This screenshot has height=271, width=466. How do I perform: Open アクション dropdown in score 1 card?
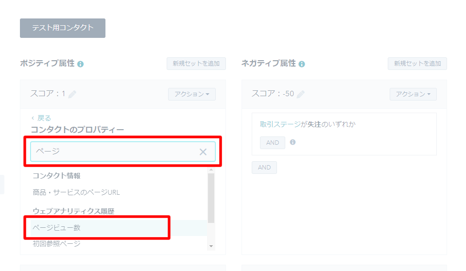click(191, 94)
